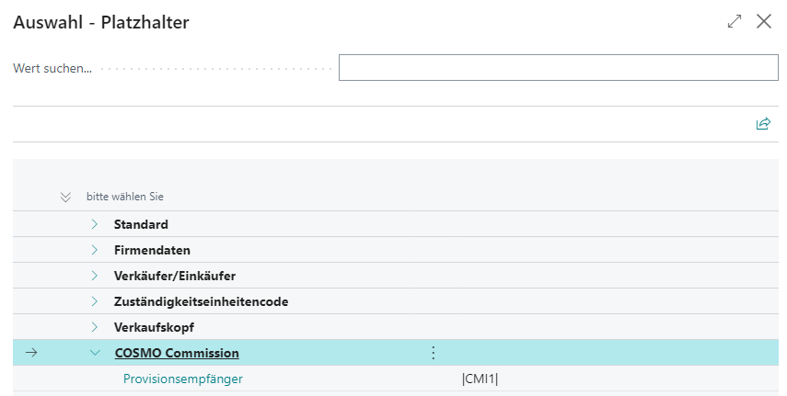Image resolution: width=787 pixels, height=396 pixels.
Task: Expand the Firmendaten group
Action: pyautogui.click(x=95, y=250)
